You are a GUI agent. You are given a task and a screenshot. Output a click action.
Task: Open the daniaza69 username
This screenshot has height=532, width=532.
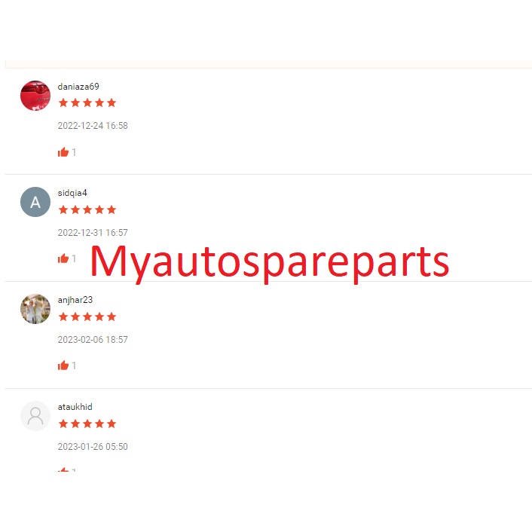(78, 87)
